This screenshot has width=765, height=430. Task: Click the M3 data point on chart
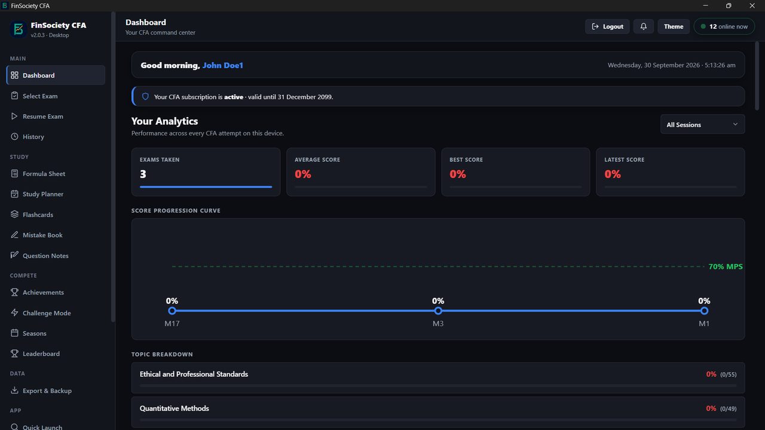[x=438, y=311]
